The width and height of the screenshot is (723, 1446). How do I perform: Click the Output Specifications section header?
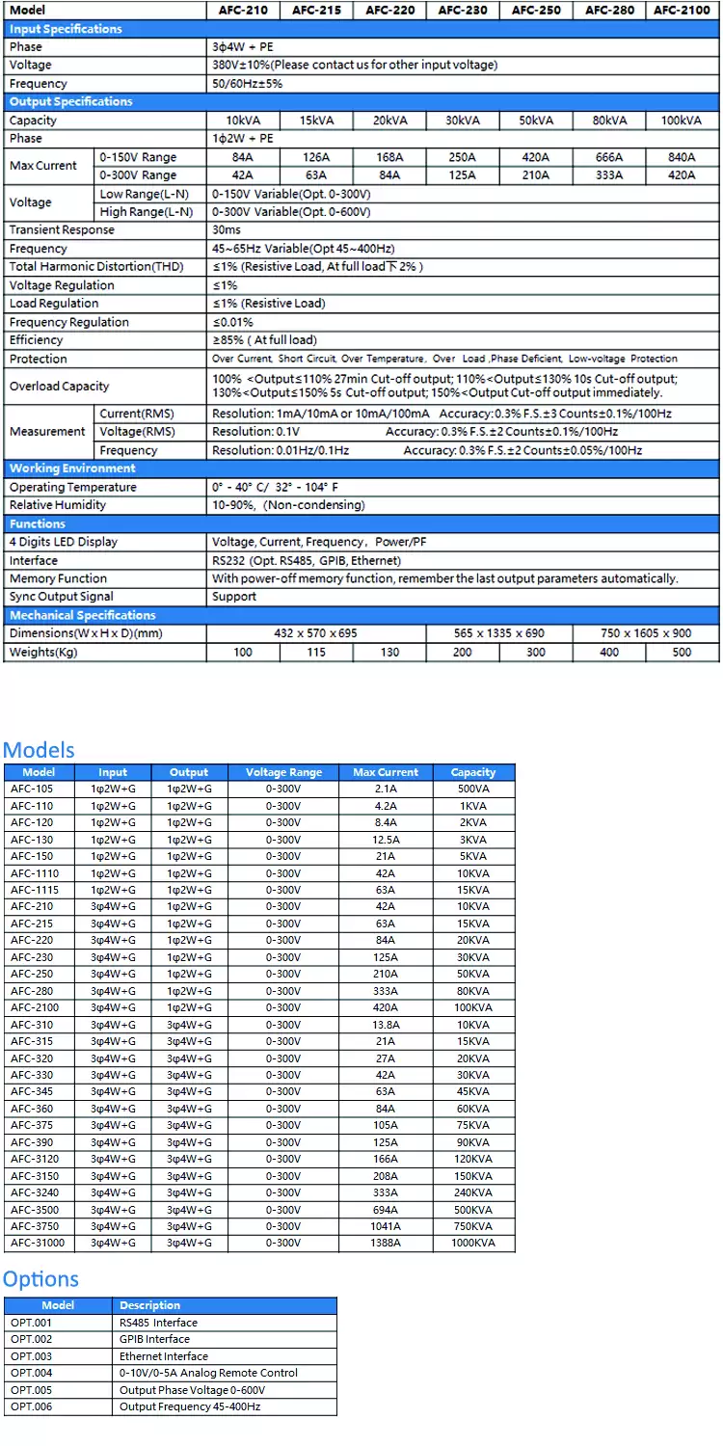[x=71, y=101]
